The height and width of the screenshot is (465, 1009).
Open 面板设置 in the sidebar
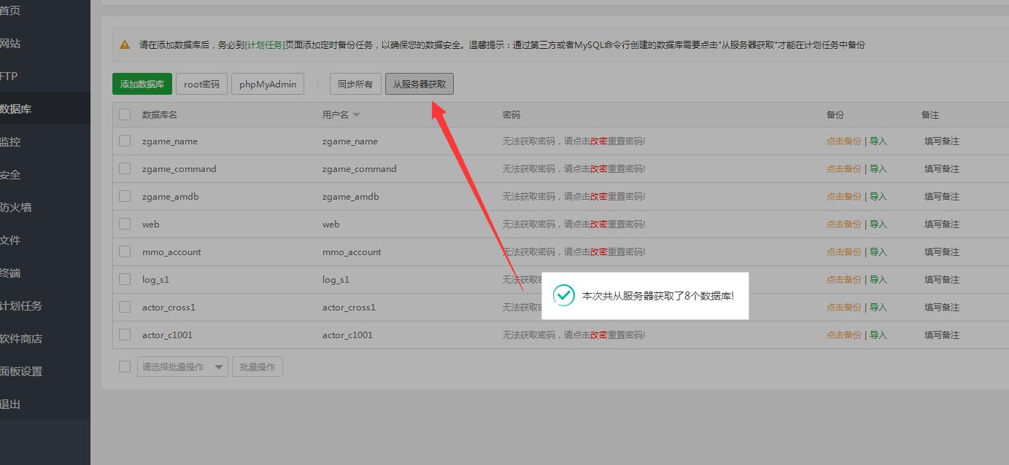click(x=20, y=372)
